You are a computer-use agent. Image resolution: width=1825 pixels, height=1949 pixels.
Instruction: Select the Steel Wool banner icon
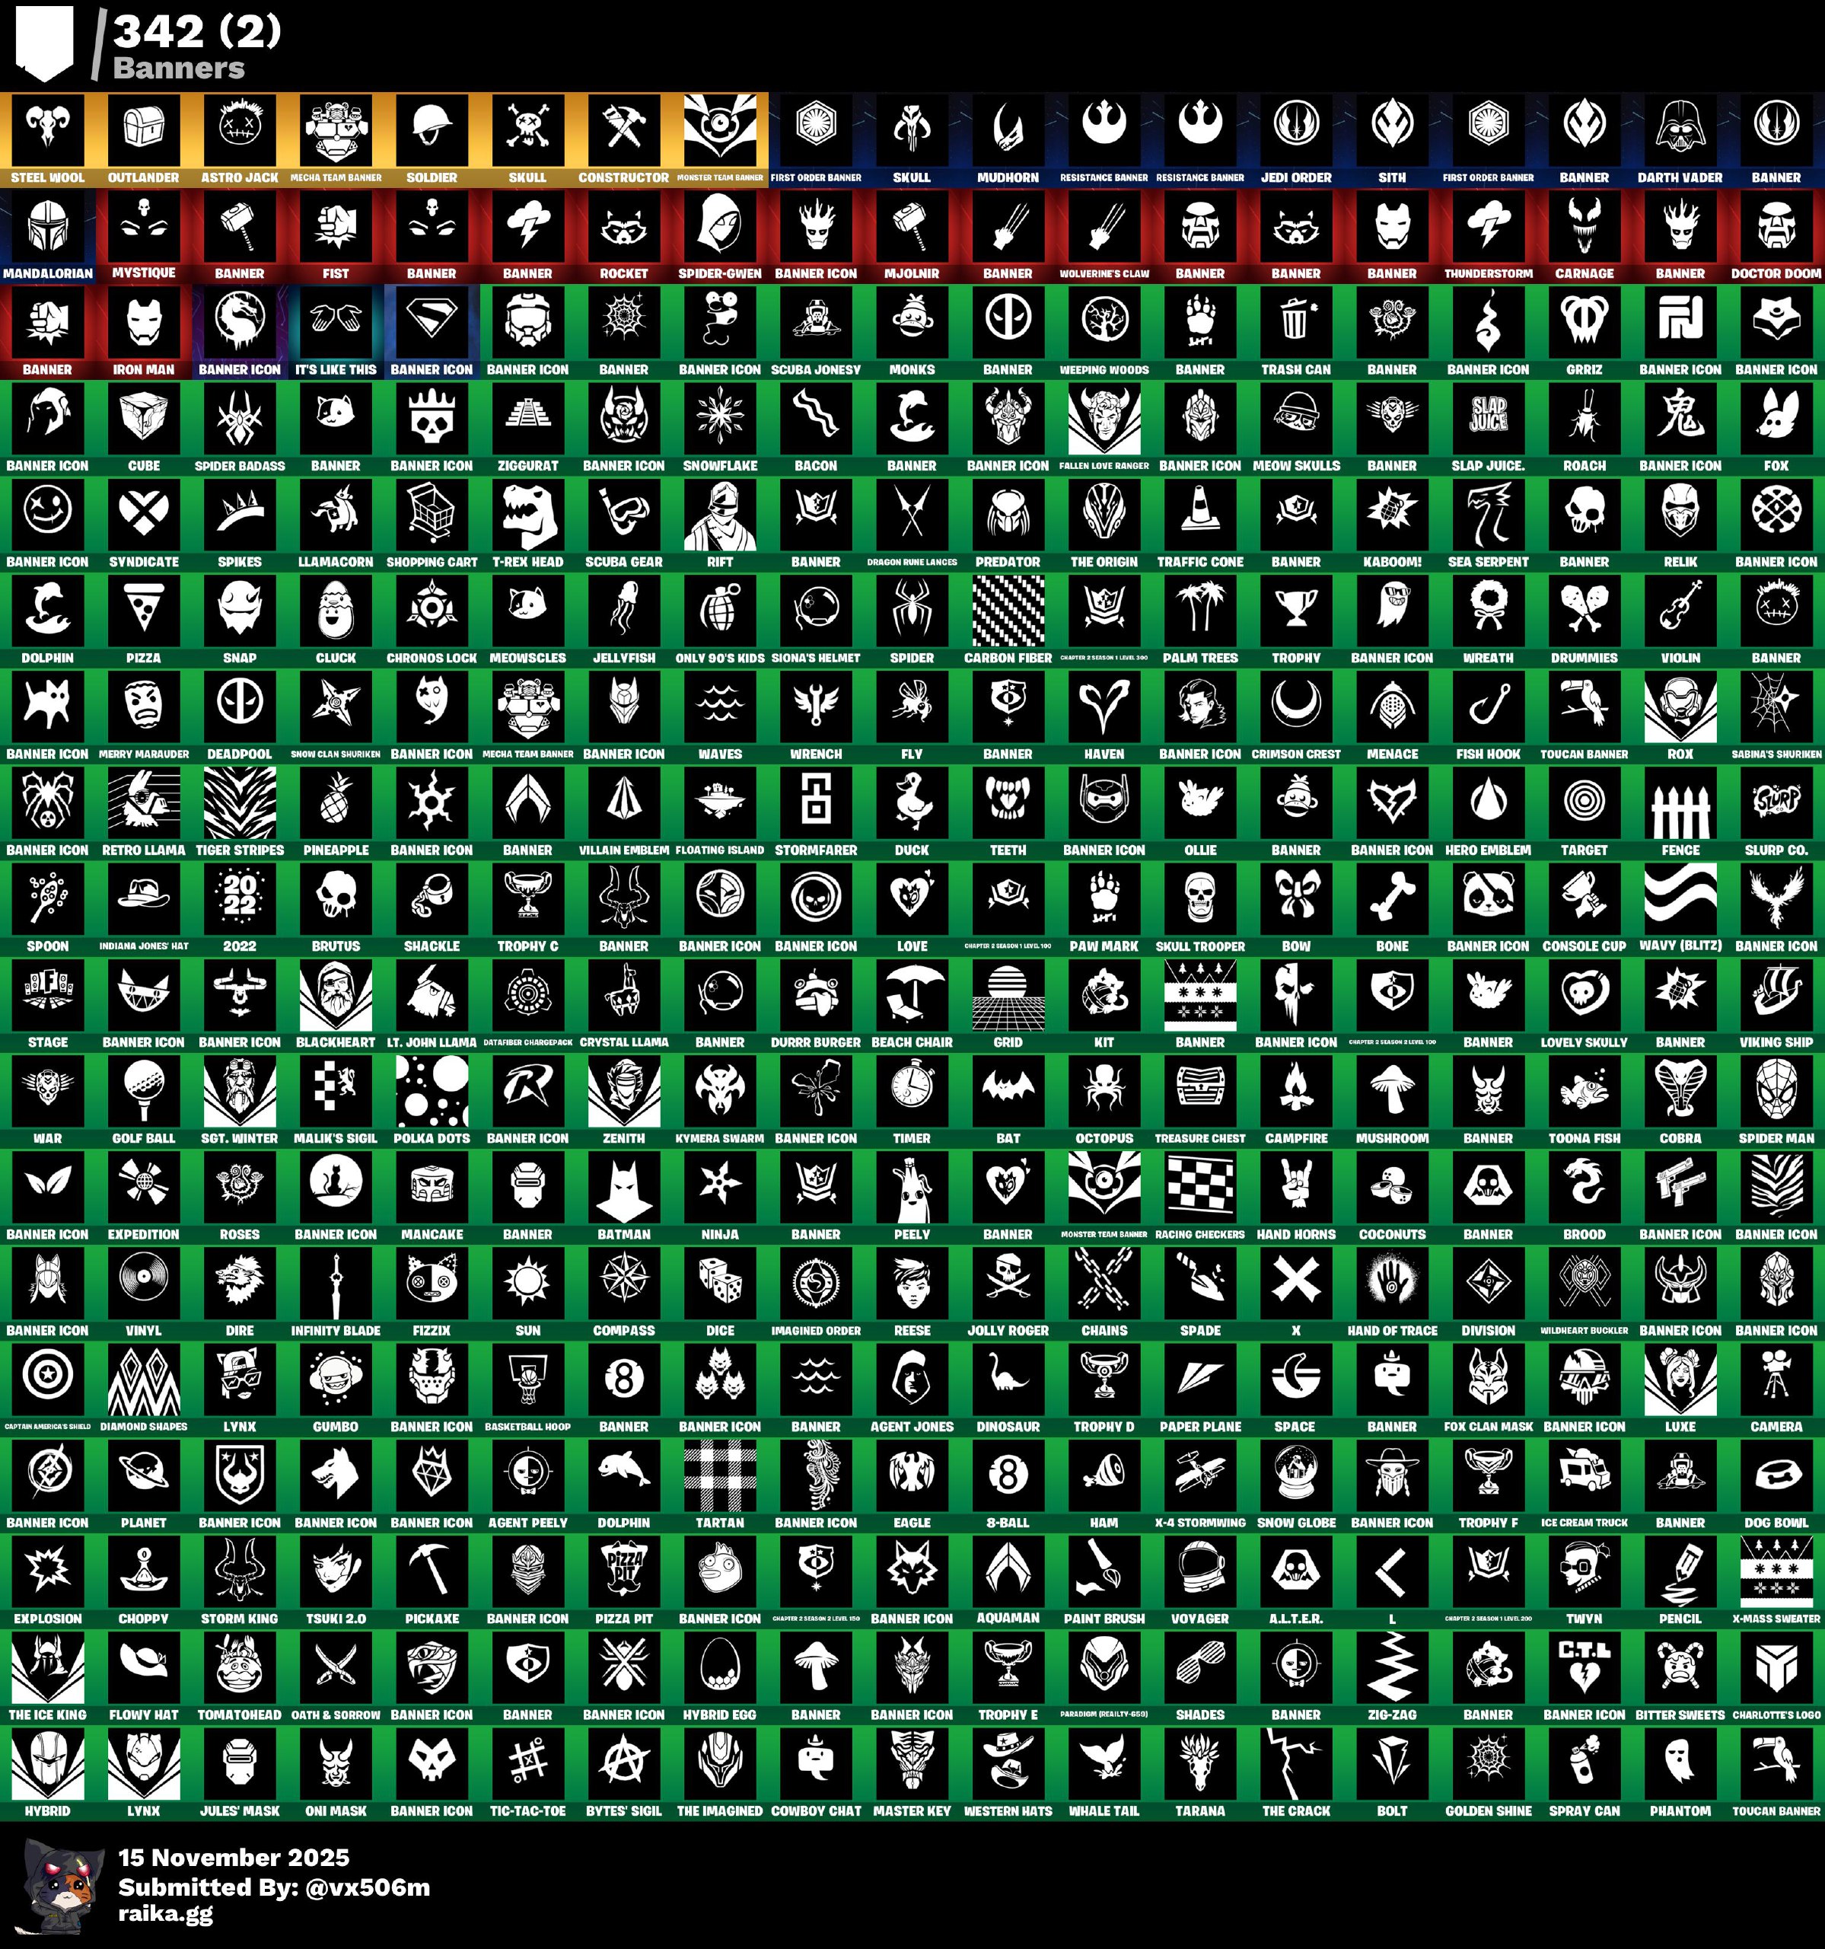[x=47, y=130]
